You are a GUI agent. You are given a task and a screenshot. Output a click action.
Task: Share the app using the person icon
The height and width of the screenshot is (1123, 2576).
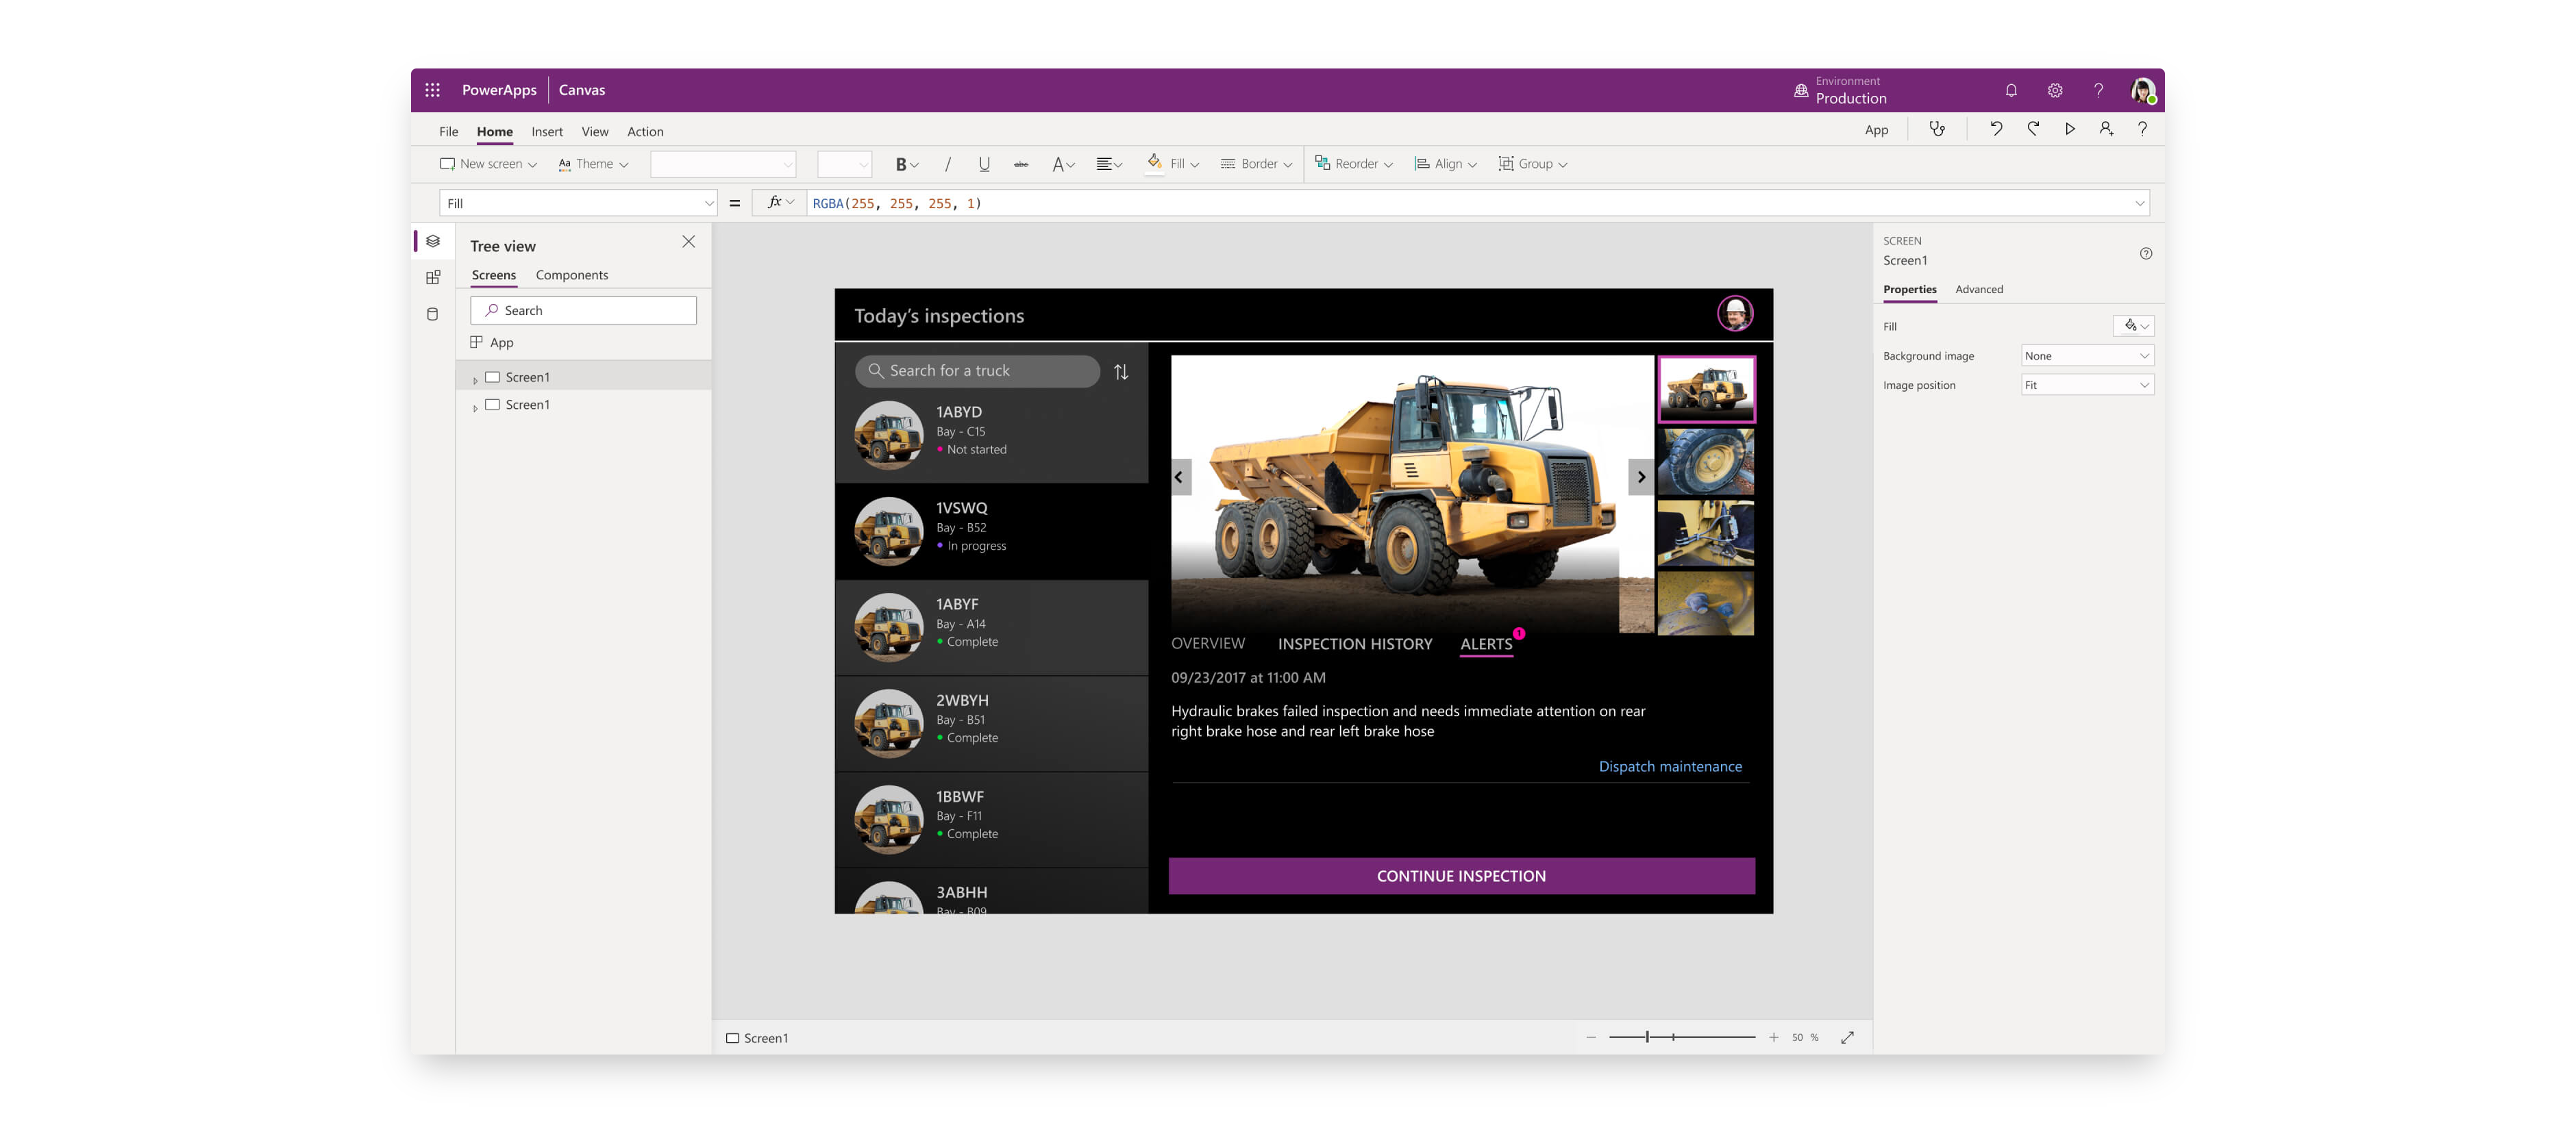[2106, 129]
